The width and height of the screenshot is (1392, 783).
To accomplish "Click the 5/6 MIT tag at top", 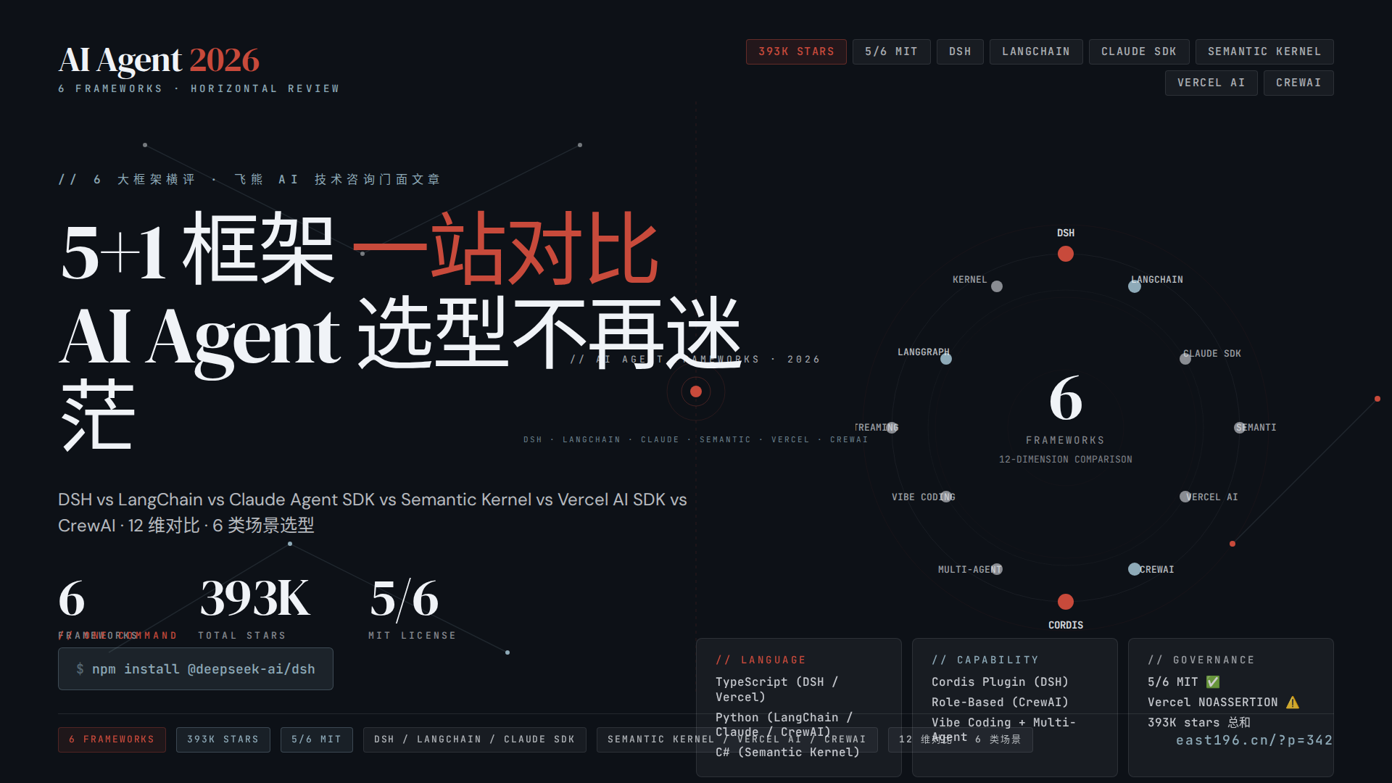I will pos(891,51).
